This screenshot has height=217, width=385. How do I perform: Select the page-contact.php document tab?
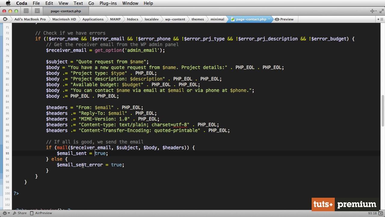point(66,11)
